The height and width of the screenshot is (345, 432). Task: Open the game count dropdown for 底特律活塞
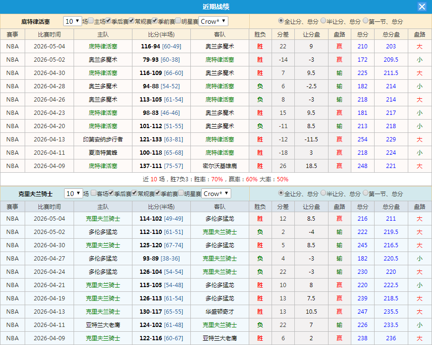click(x=73, y=21)
